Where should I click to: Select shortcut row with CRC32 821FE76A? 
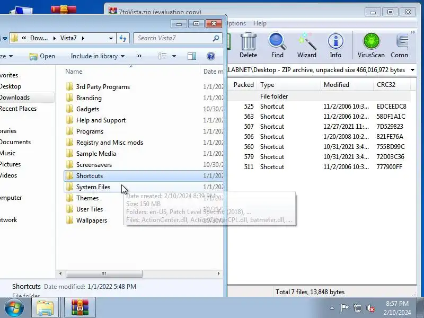(x=319, y=137)
